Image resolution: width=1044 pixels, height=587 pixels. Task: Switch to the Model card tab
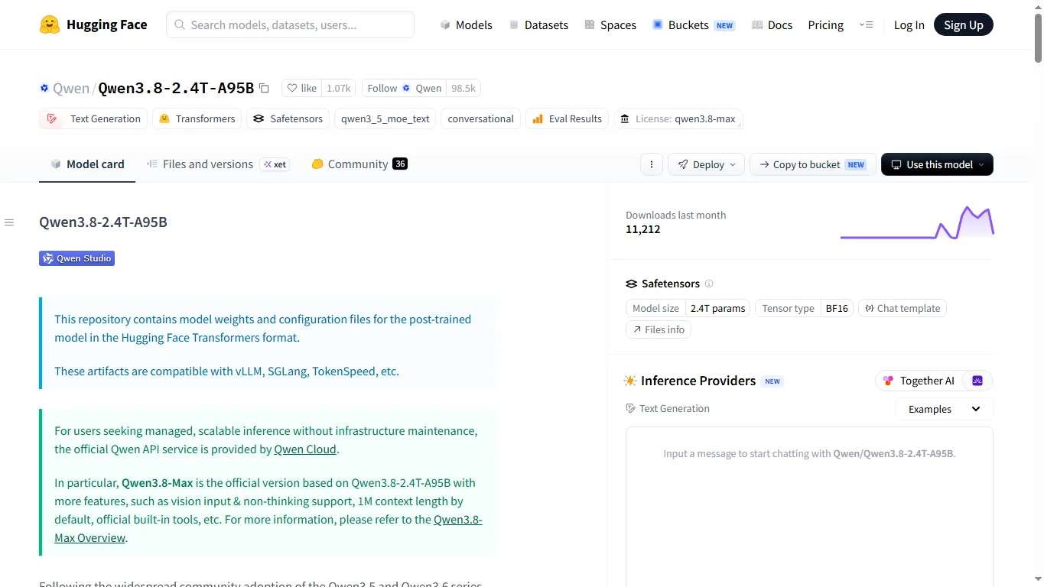87,164
